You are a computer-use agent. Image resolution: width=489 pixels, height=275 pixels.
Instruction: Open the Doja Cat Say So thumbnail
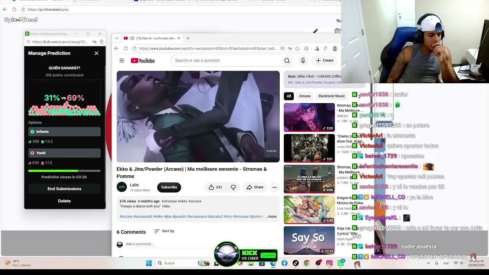[x=309, y=241]
